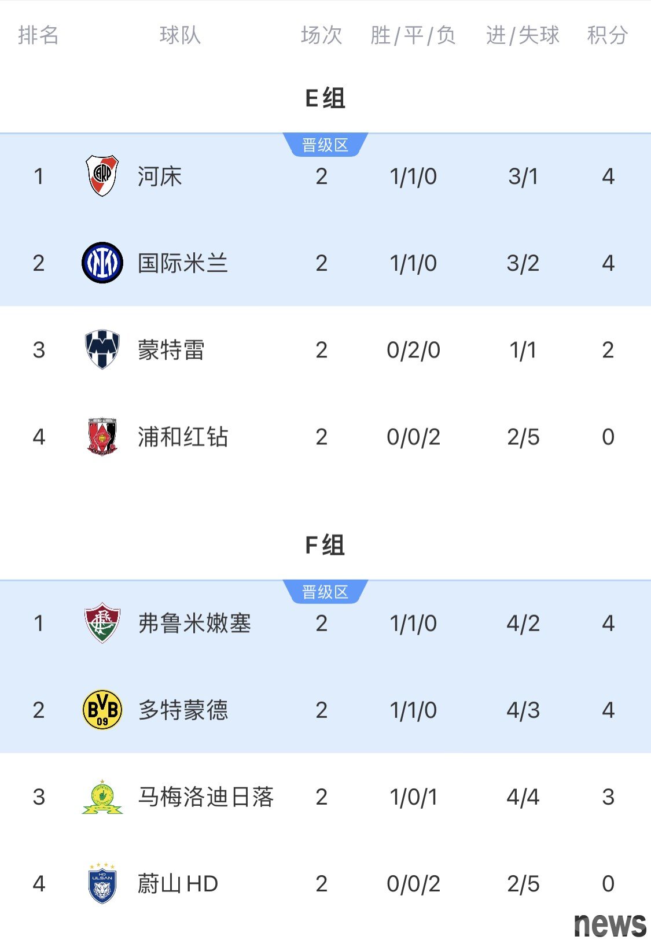
Task: Open the Borussia Dortmund BVB logo
Action: tap(102, 710)
